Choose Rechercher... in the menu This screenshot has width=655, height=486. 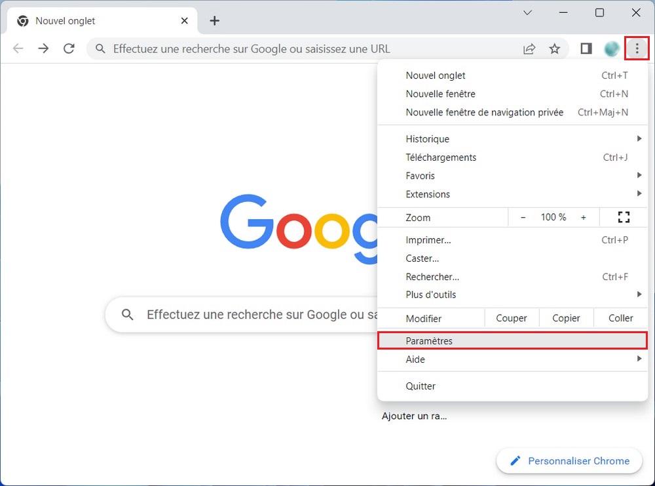[513, 277]
